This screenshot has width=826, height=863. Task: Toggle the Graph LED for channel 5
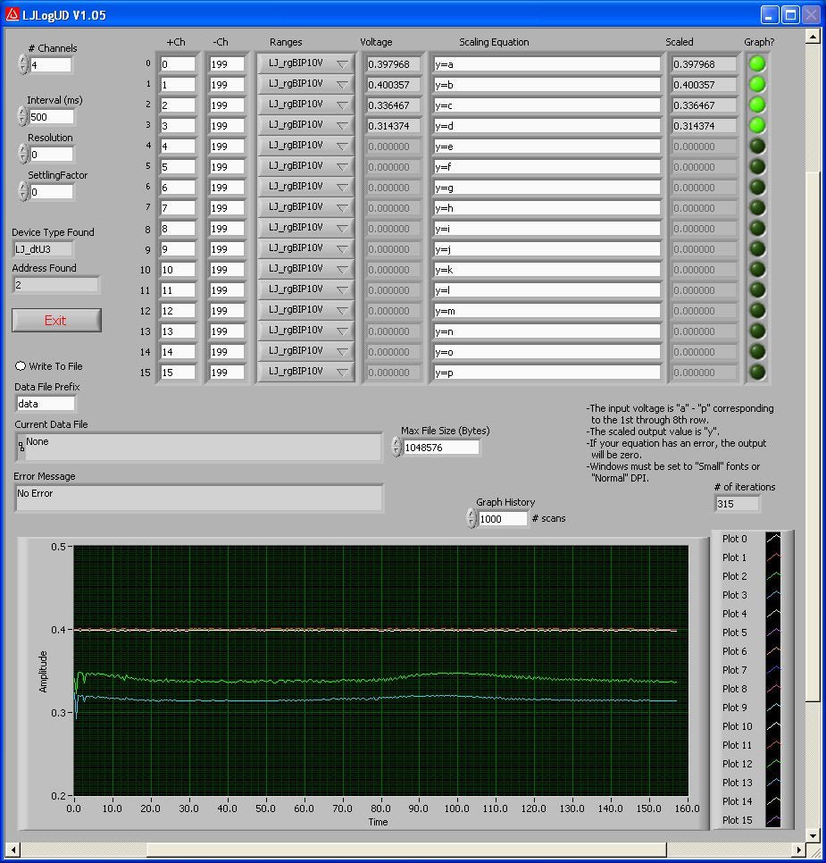pyautogui.click(x=757, y=166)
